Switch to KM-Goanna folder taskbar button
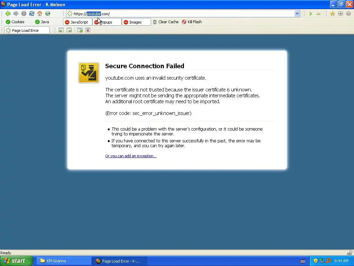Viewport: 354px width, 266px height. 64,261
